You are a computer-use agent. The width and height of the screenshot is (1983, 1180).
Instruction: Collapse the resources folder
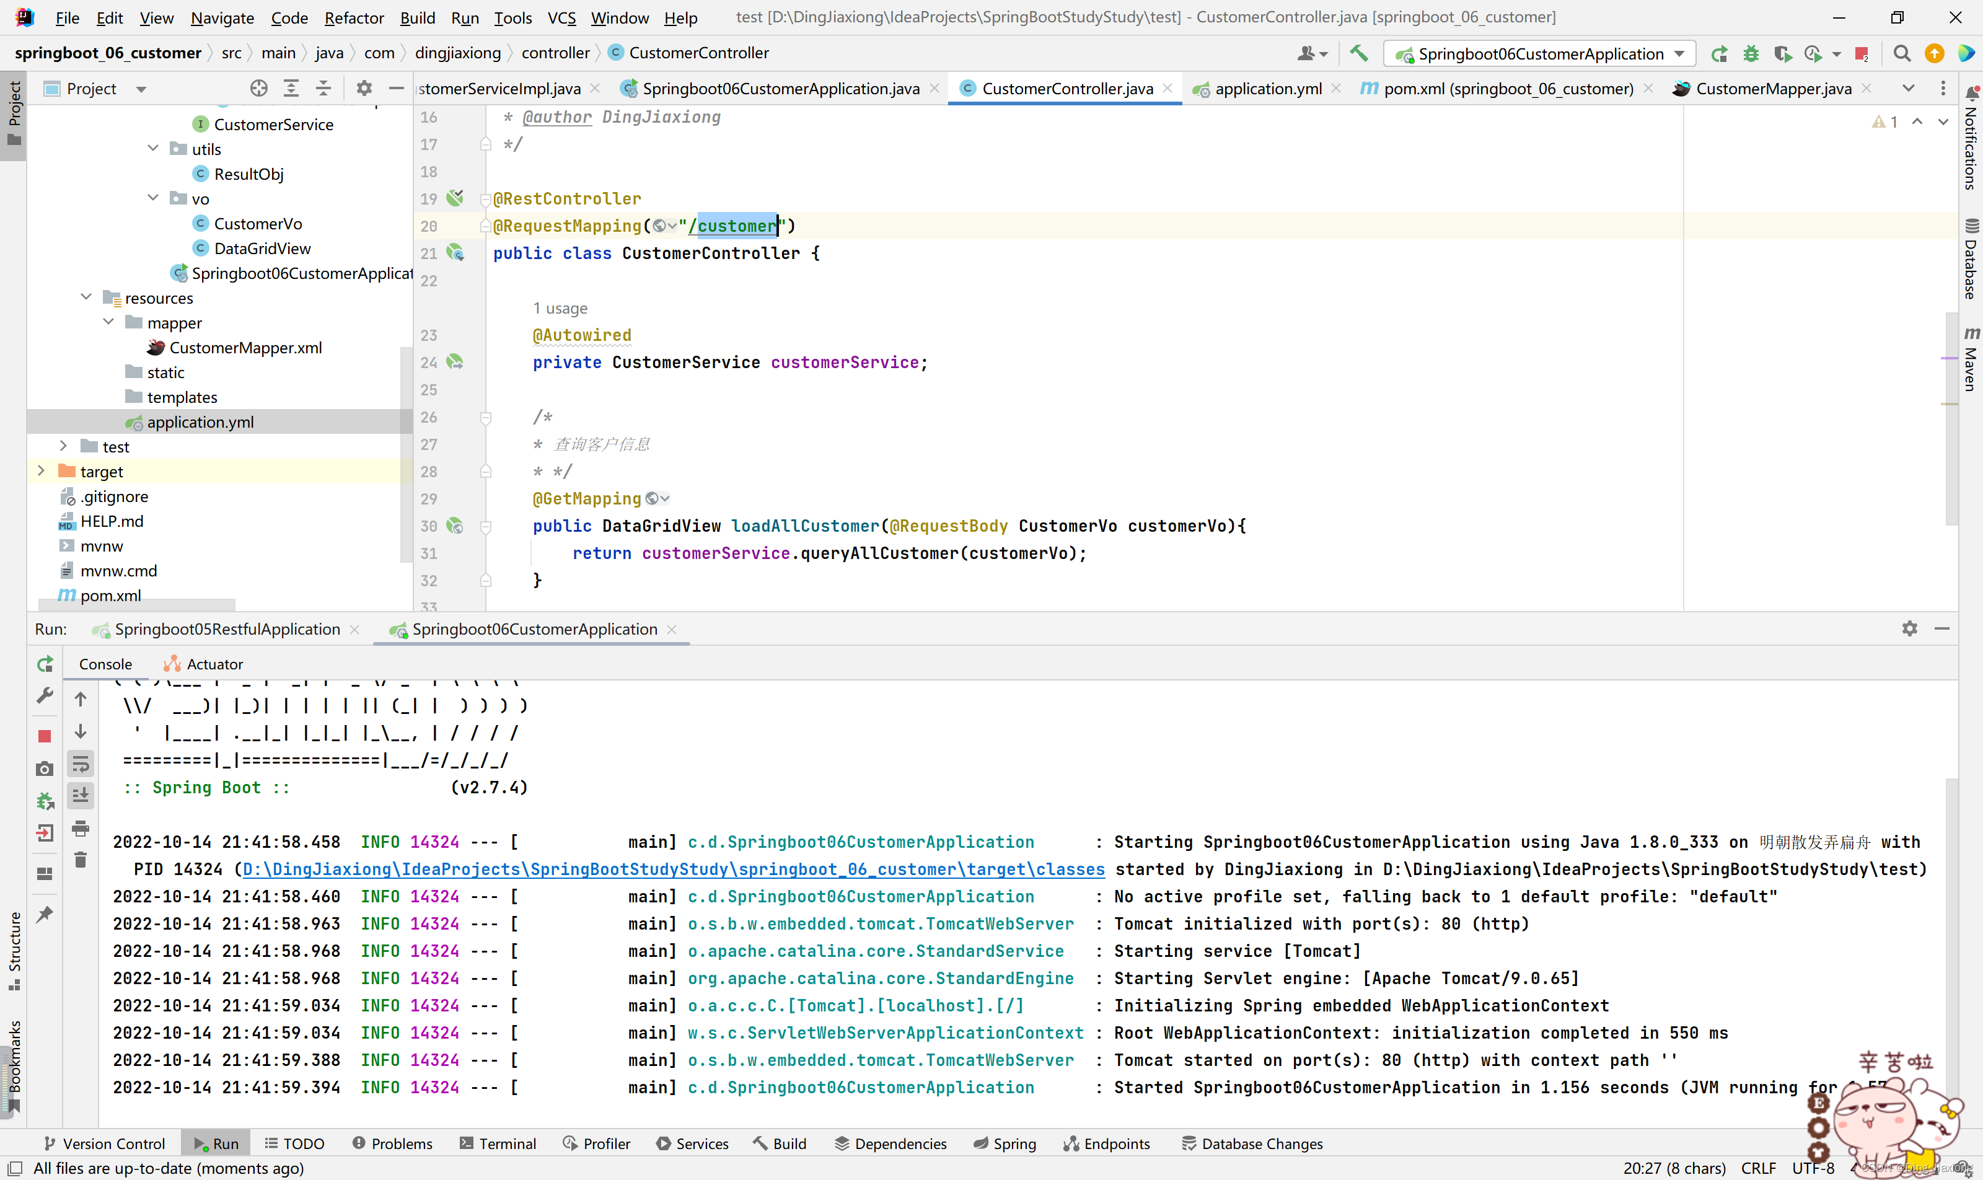point(86,297)
